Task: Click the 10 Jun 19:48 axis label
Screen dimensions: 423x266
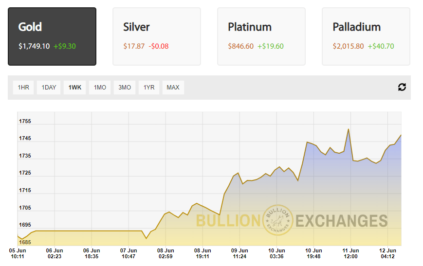Action: 314,253
